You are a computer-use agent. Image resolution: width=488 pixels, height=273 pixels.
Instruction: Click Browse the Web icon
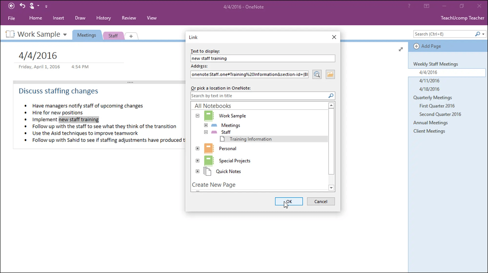[317, 74]
